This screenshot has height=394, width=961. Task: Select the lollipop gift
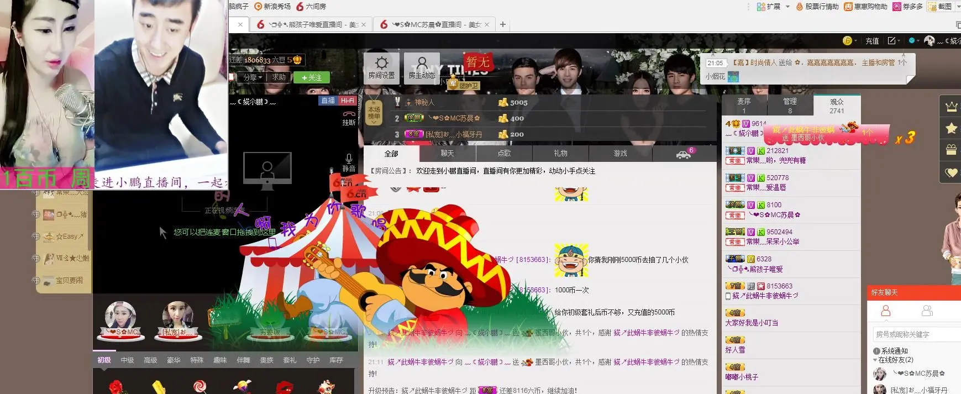click(200, 387)
